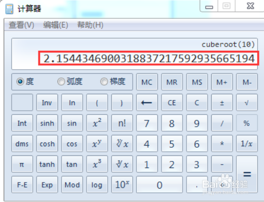Click the digit 4 key
The height and width of the screenshot is (202, 264).
point(147,144)
